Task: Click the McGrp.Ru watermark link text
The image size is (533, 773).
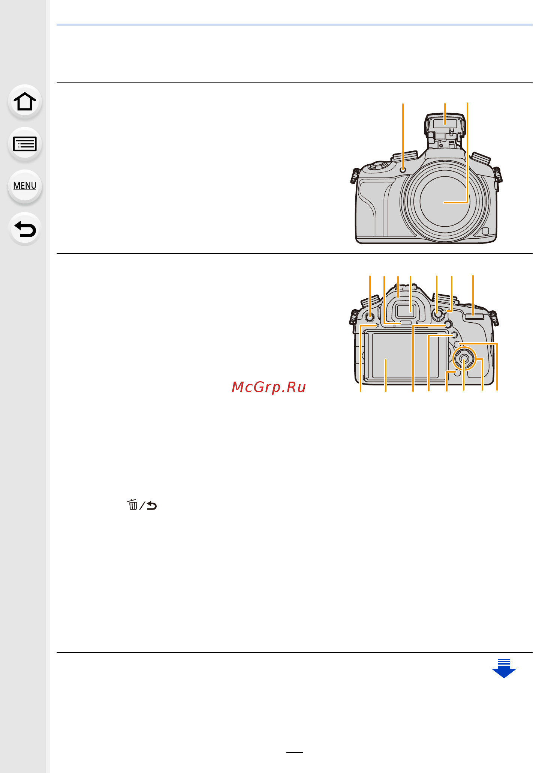Action: pos(269,387)
